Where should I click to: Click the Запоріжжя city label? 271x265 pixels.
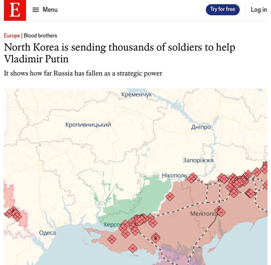[198, 160]
